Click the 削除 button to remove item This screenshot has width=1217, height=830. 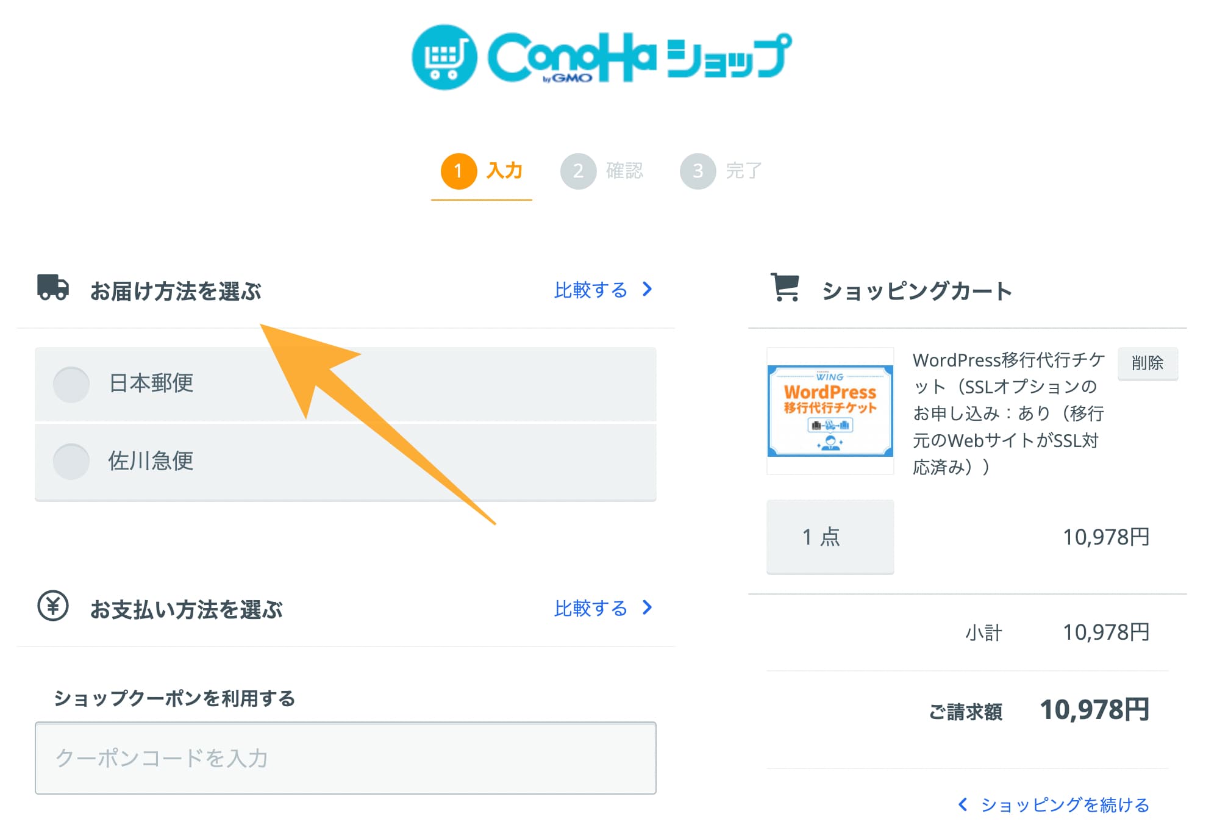click(x=1147, y=363)
